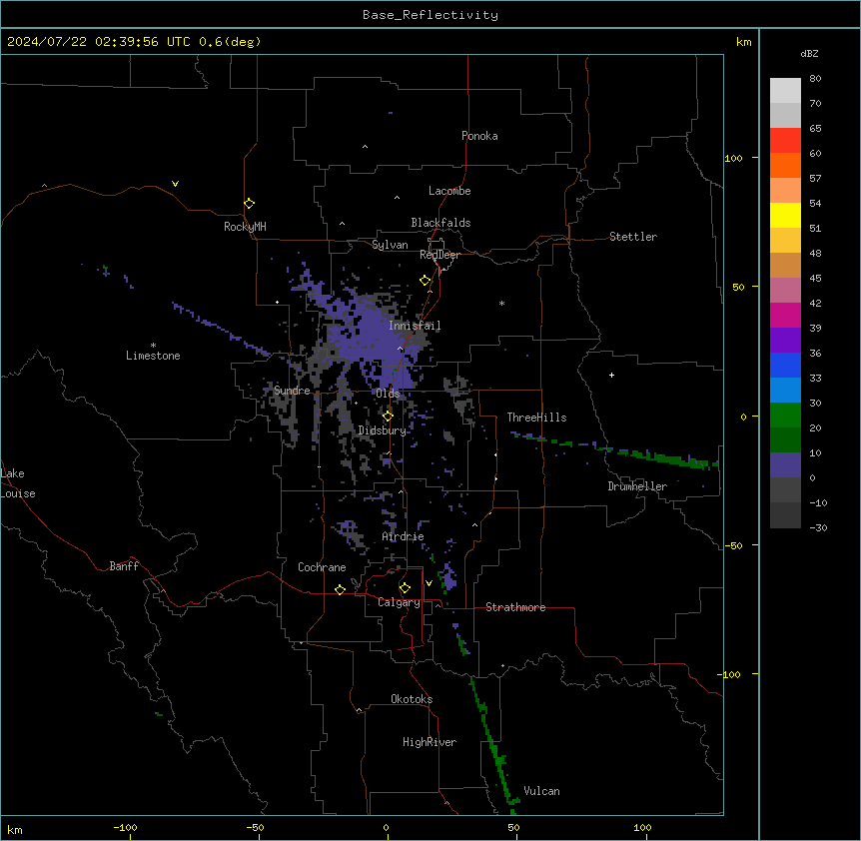Click the white plus marker north of Drumheller
This screenshot has height=841, width=861.
point(611,375)
